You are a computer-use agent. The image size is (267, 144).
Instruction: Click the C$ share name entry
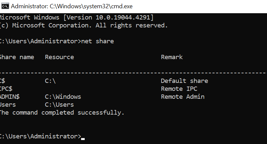point(3,81)
